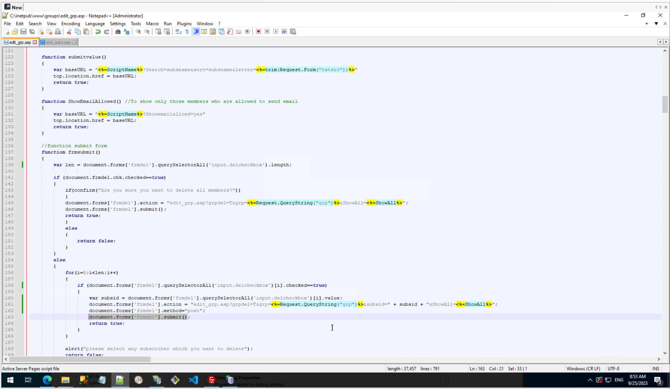Image resolution: width=670 pixels, height=389 pixels.
Task: Toggle the Show Indent Guide button
Action: (x=196, y=32)
